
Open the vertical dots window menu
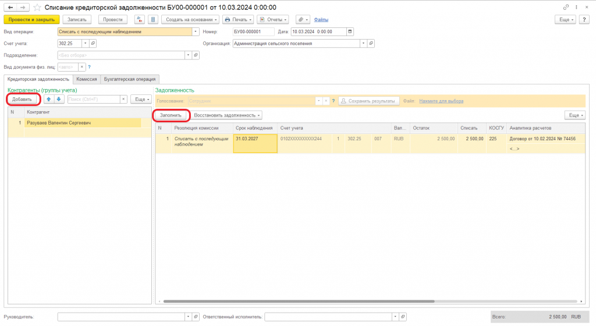(577, 7)
